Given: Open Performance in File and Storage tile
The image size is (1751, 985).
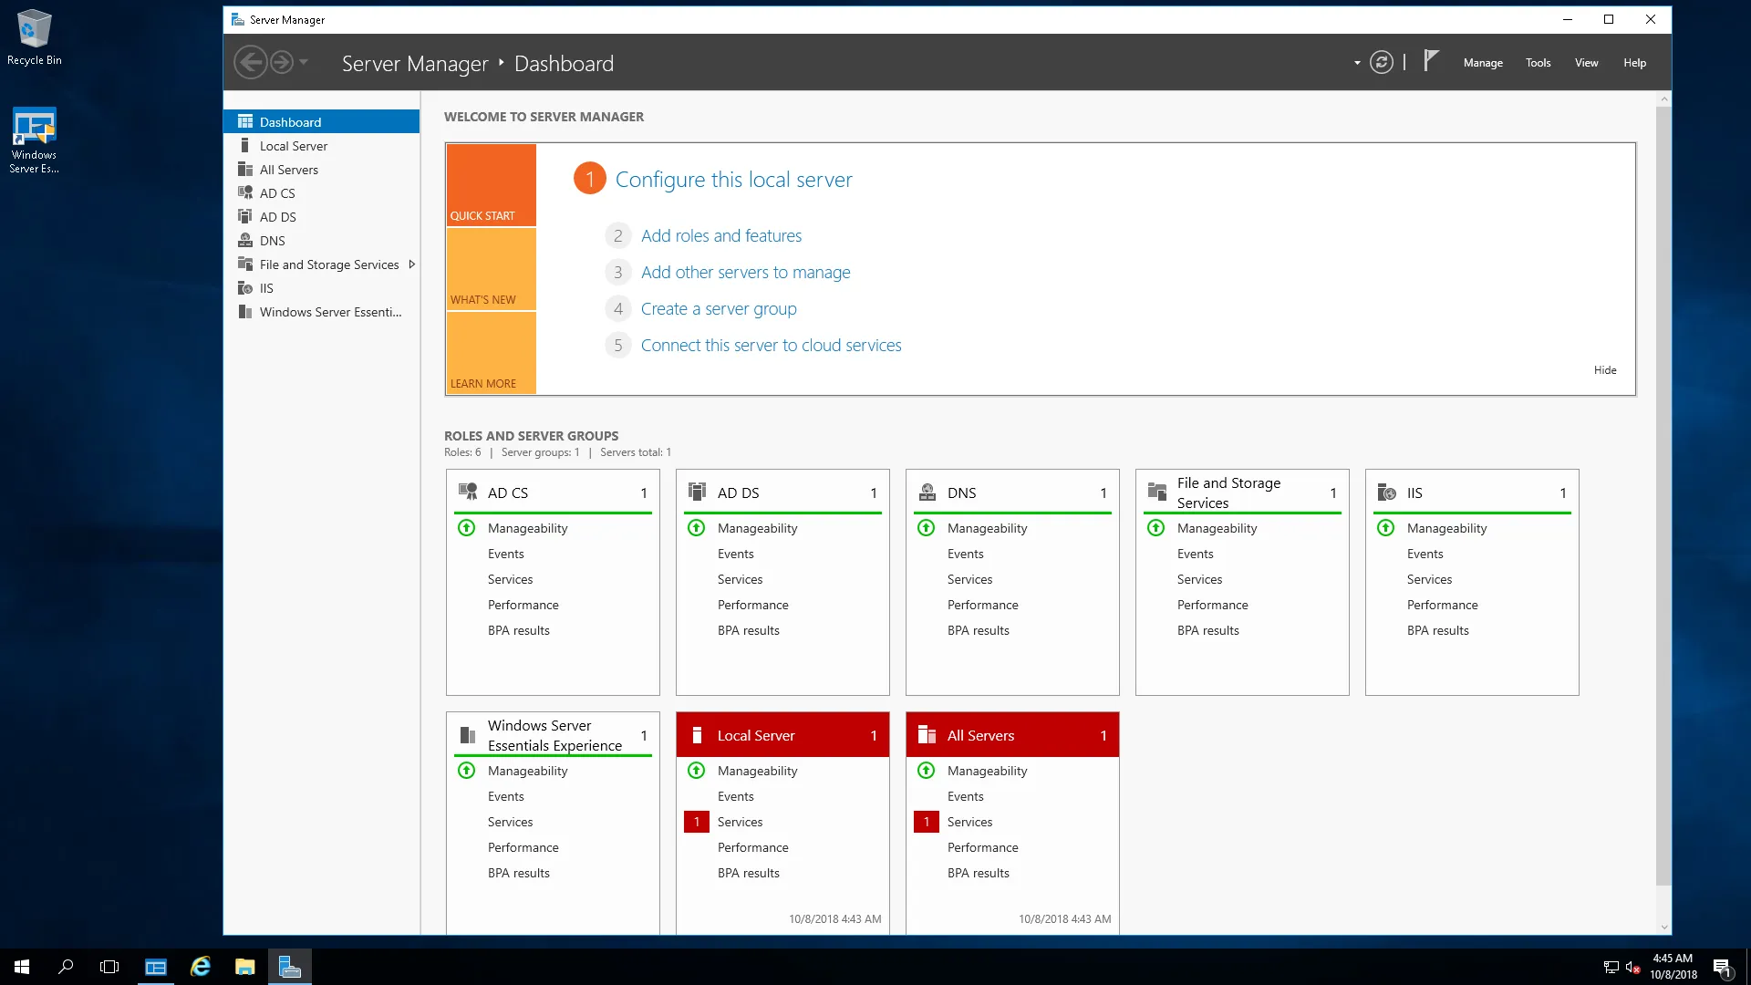Looking at the screenshot, I should click(1212, 605).
